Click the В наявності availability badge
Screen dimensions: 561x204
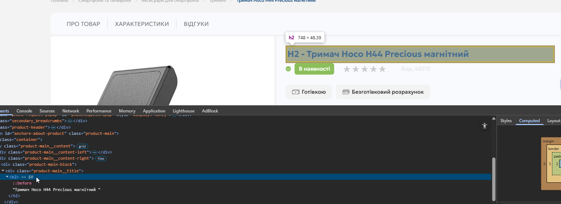coord(314,69)
